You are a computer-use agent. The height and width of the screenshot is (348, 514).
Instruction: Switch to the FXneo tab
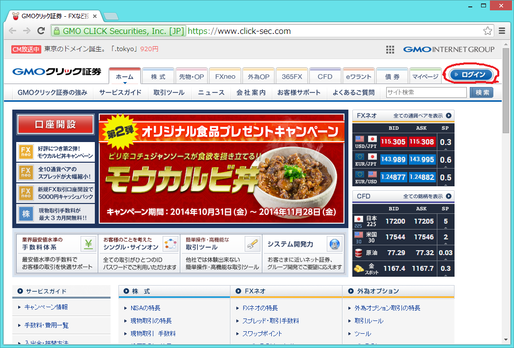[225, 77]
